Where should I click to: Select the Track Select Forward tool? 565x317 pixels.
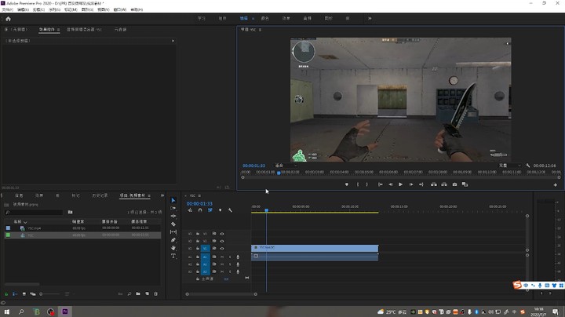(173, 208)
